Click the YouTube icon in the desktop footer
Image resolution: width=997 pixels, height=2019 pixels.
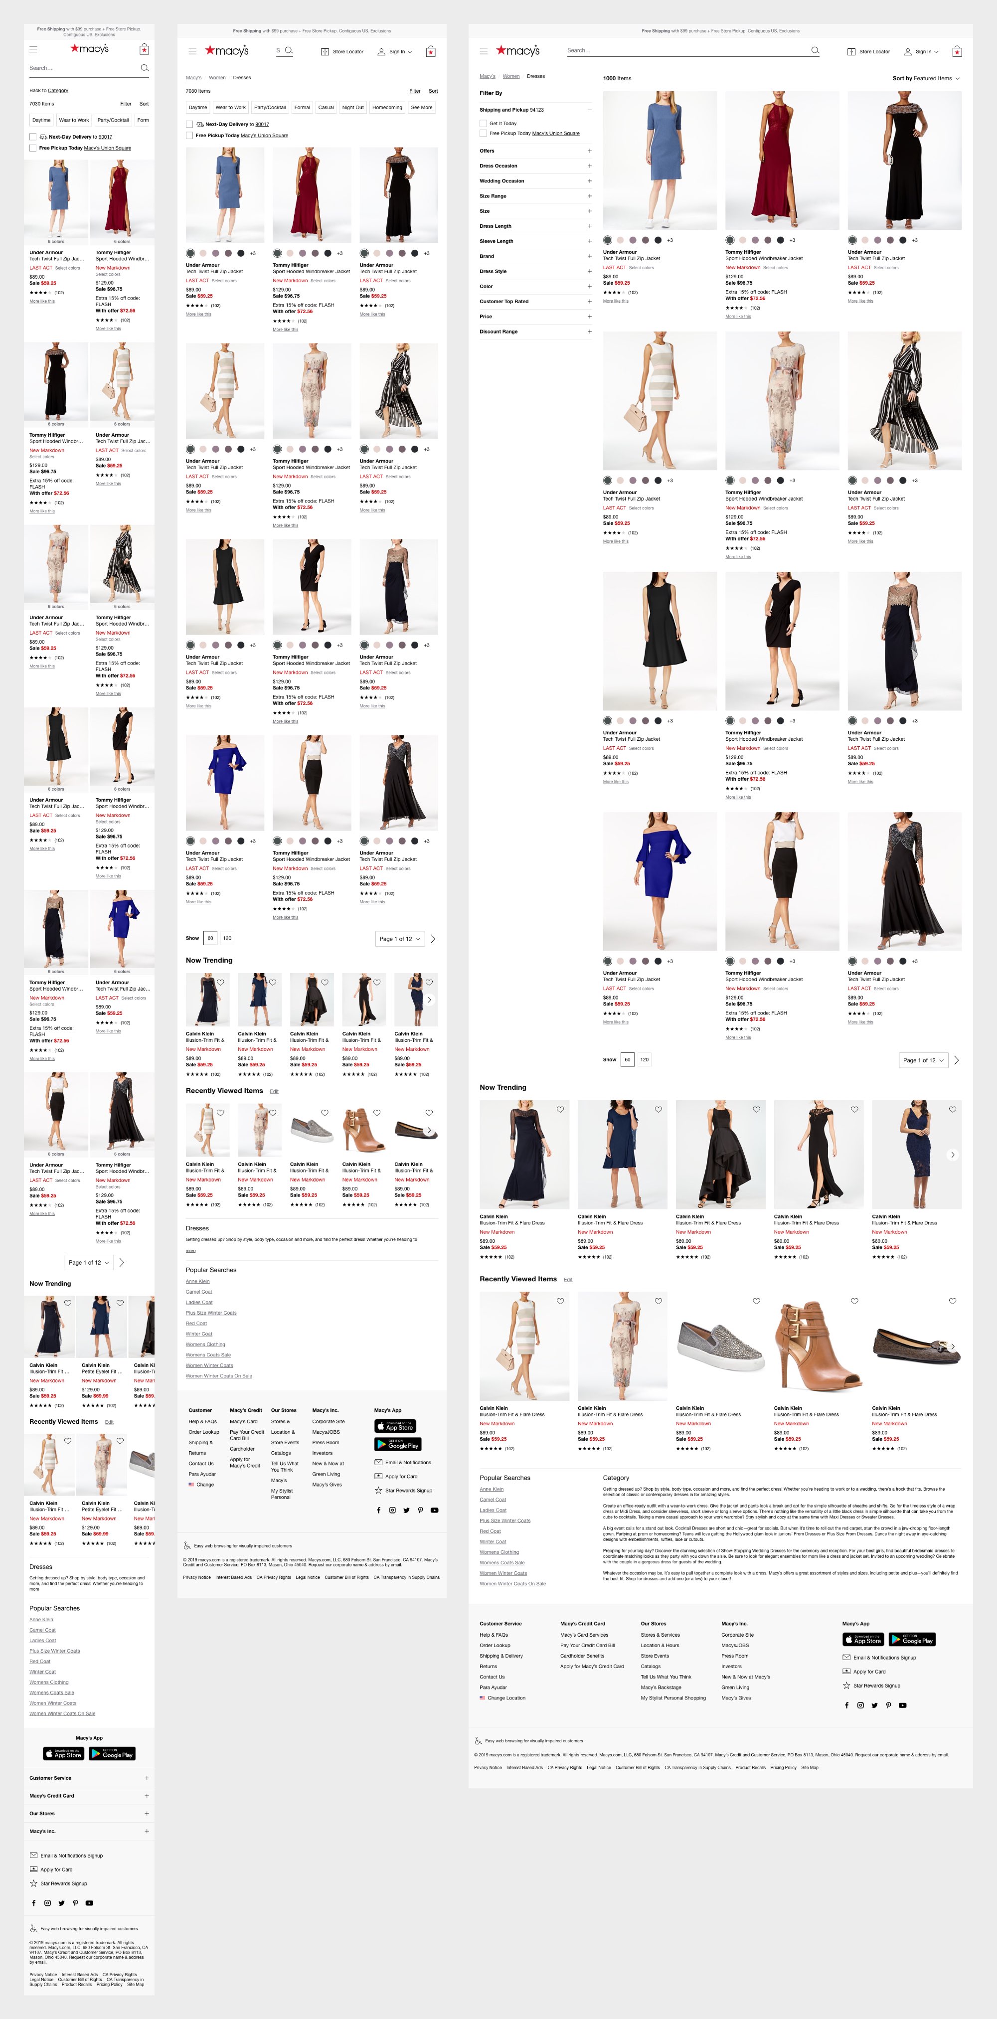click(902, 1705)
